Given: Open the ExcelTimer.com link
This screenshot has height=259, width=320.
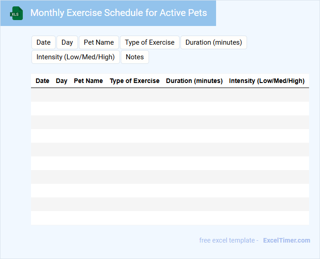Looking at the screenshot, I should coord(286,240).
